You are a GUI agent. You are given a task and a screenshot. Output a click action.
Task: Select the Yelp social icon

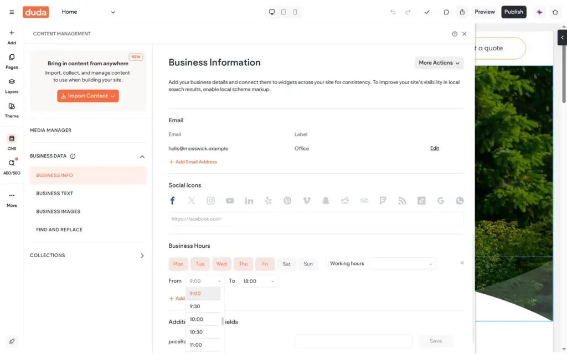[268, 200]
